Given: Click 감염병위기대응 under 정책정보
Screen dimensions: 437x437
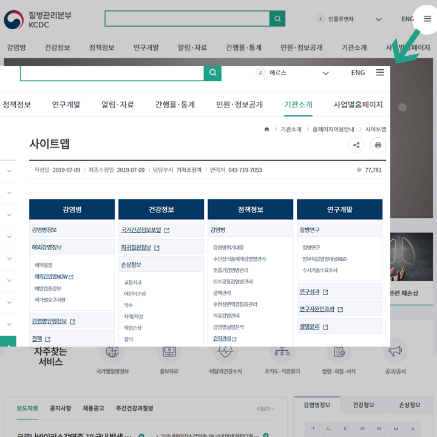Looking at the screenshot, I should 228,248.
